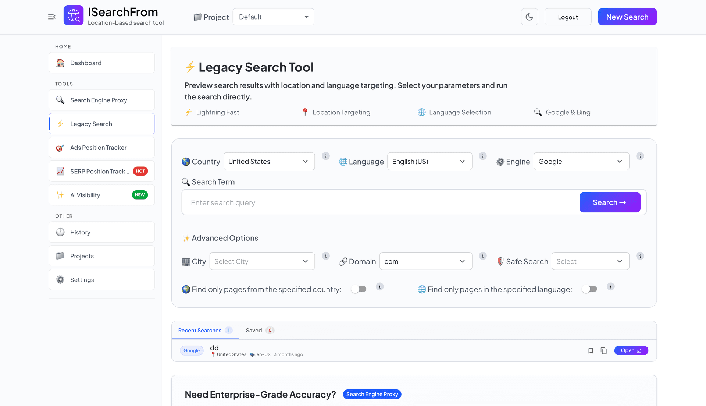Switch to the Recent Searches tab
This screenshot has height=406, width=706.
[205, 331]
